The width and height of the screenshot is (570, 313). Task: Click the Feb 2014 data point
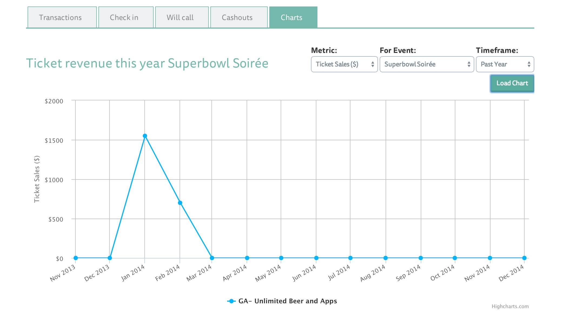[x=180, y=203]
